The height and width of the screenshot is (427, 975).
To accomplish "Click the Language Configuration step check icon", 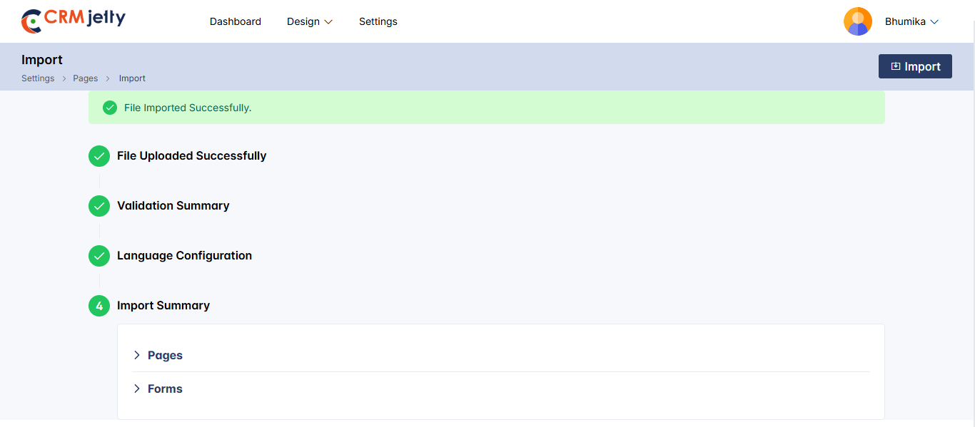I will click(x=99, y=256).
